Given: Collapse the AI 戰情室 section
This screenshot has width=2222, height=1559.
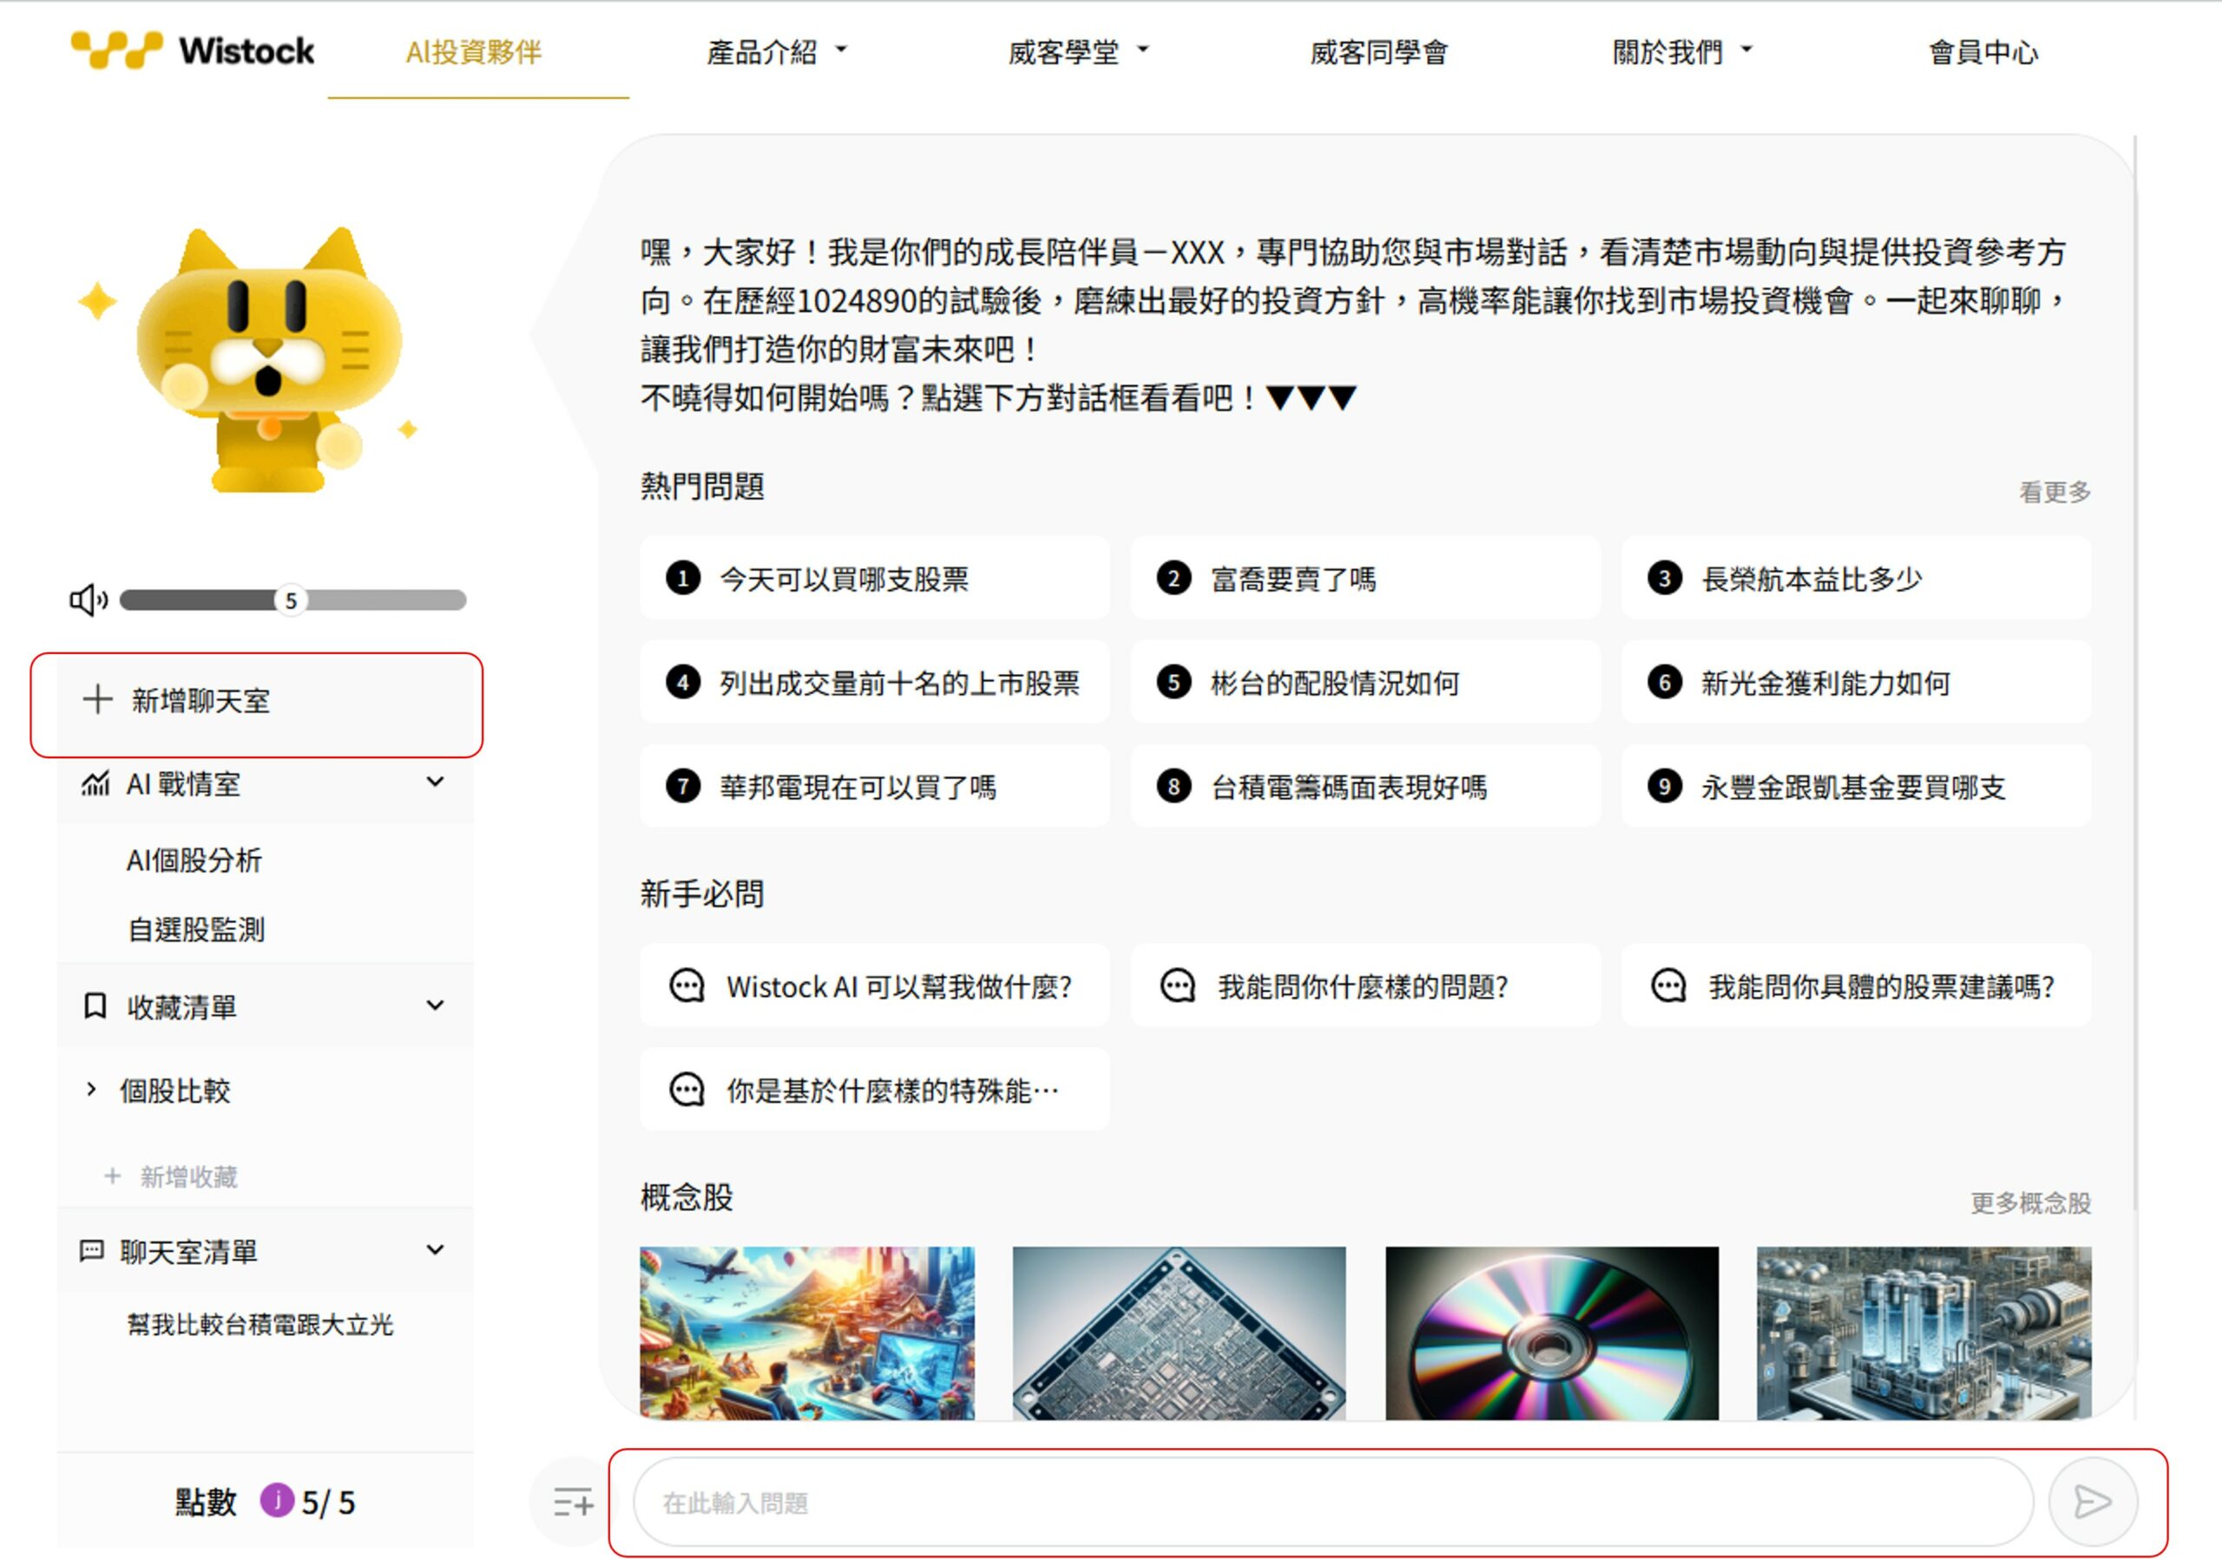Looking at the screenshot, I should tap(436, 782).
